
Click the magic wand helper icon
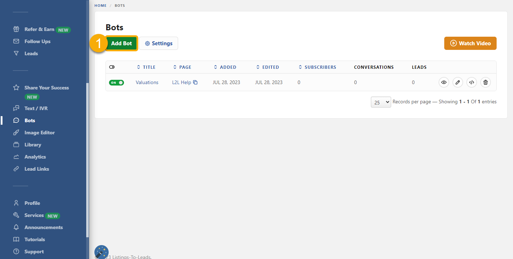click(102, 252)
